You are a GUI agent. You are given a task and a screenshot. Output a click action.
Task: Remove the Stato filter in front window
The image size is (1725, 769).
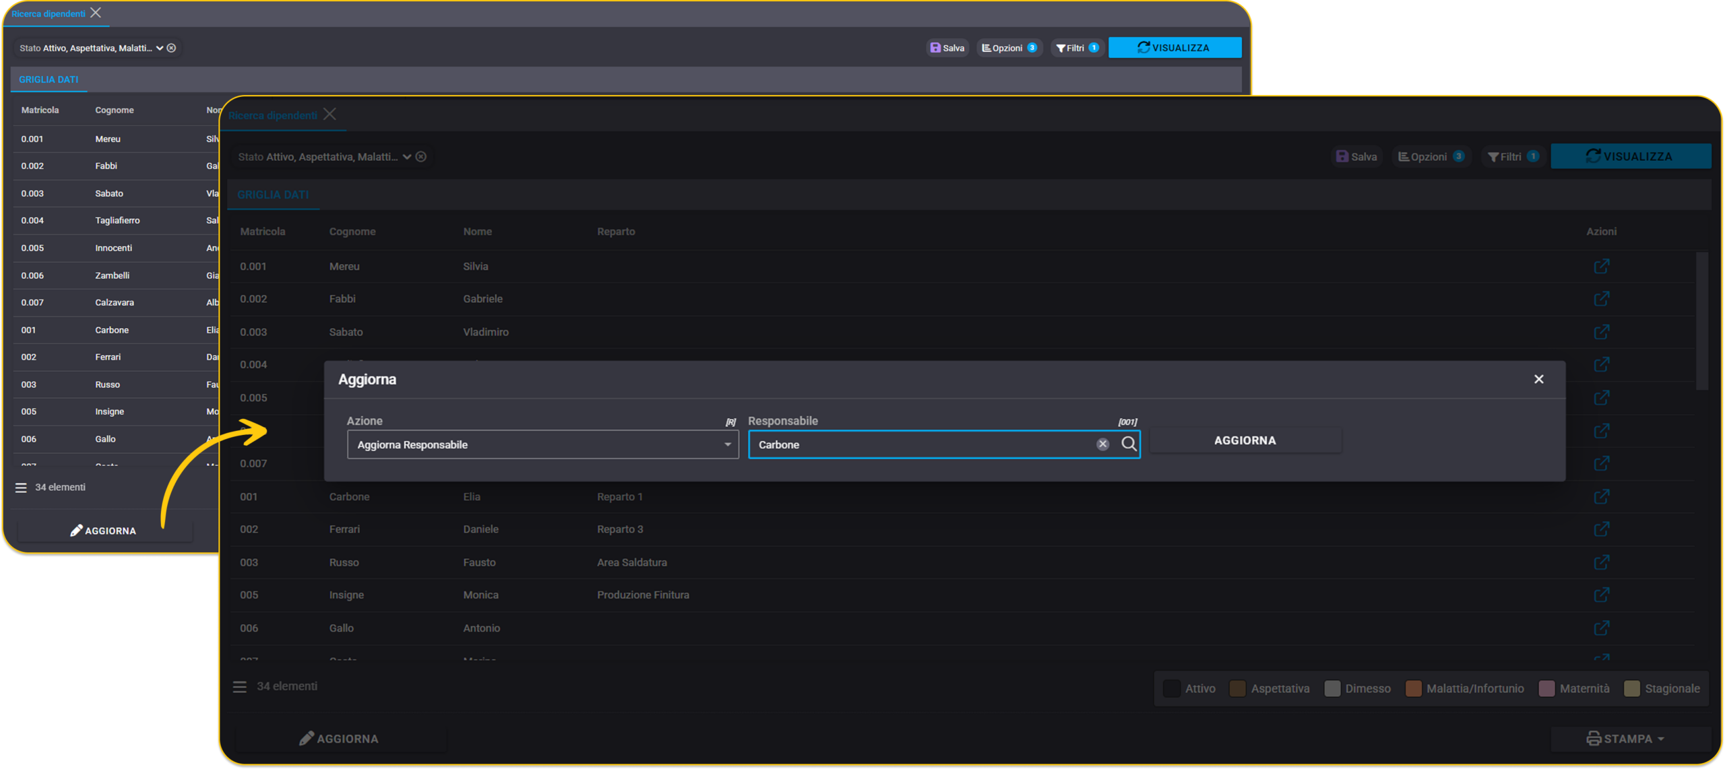click(421, 157)
